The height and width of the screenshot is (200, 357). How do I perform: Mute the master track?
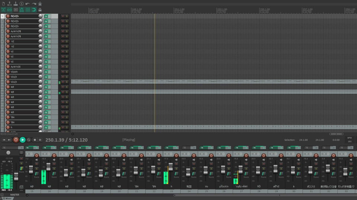point(21,159)
